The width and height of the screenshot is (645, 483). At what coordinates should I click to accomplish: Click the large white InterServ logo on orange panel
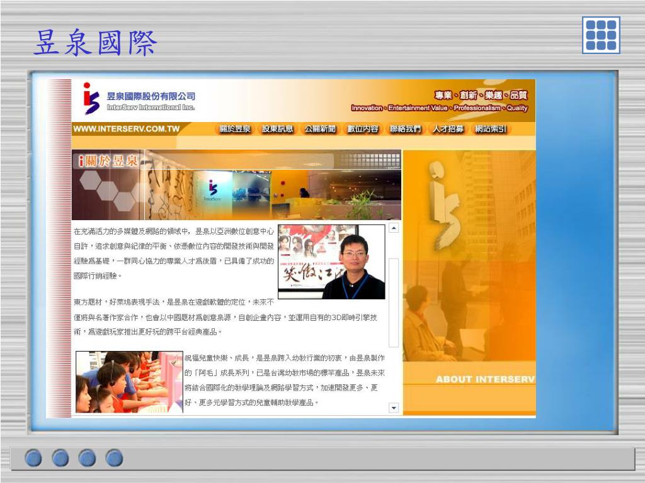444,204
